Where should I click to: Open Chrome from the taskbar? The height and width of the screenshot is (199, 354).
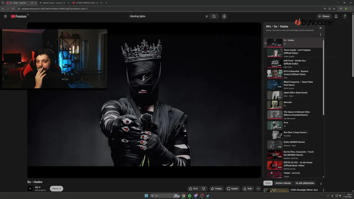(183, 196)
